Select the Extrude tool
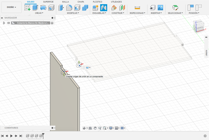Viewport: 209px width, 140px height. (35, 8)
